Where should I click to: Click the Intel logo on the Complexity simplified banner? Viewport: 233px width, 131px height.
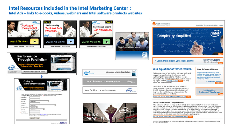[x=215, y=33]
